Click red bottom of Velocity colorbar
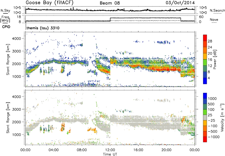 click(x=205, y=139)
